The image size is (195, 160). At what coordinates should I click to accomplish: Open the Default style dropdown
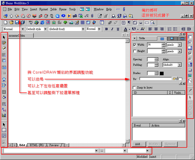(45, 29)
